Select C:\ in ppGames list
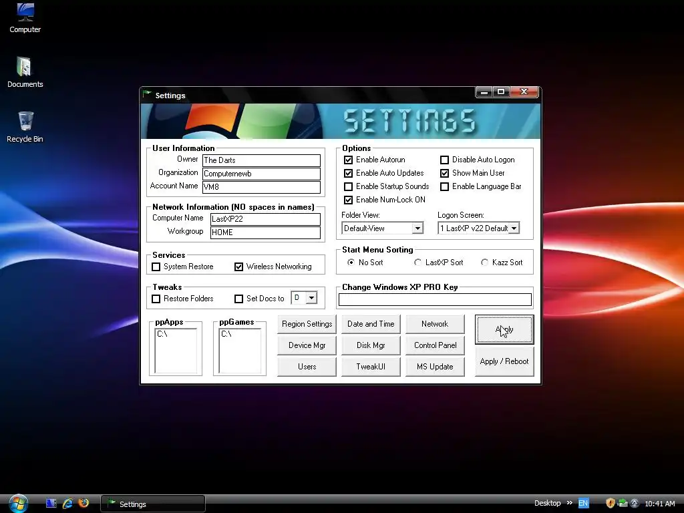This screenshot has width=684, height=513. 226,334
